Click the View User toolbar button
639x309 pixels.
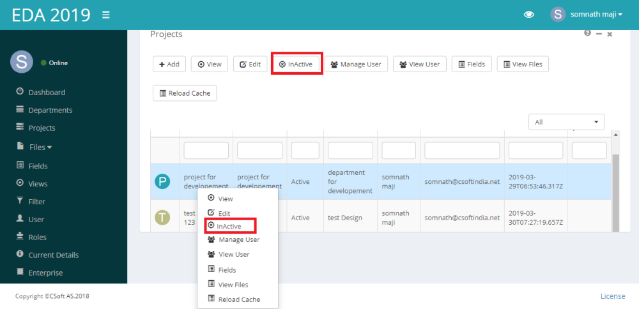pyautogui.click(x=420, y=64)
